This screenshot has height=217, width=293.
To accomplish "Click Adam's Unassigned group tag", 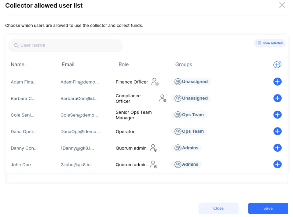I will [x=191, y=82].
